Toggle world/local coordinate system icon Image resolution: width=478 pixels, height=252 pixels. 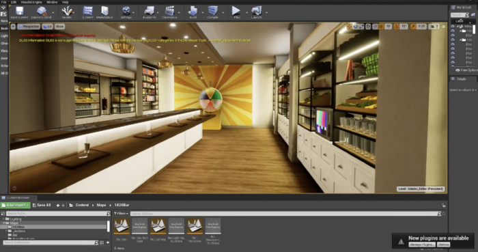click(x=368, y=27)
